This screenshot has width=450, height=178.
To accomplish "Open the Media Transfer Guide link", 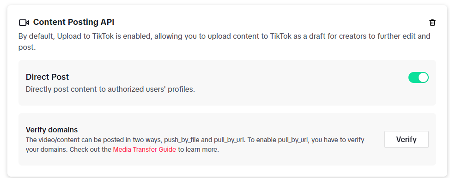I will pos(144,149).
